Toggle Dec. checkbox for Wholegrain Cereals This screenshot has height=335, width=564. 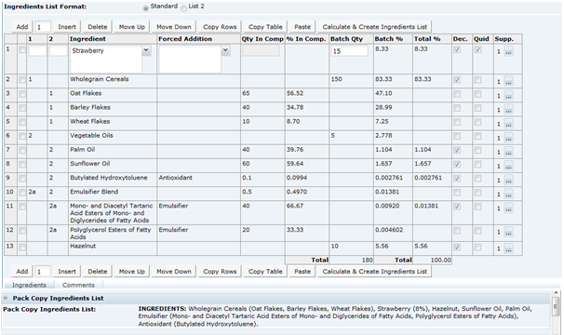(x=457, y=80)
